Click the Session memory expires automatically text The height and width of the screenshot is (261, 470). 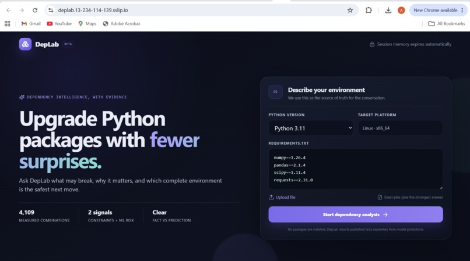pyautogui.click(x=414, y=44)
